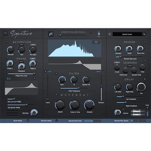
Task: Click the Smooth knob
Action: [89, 105]
